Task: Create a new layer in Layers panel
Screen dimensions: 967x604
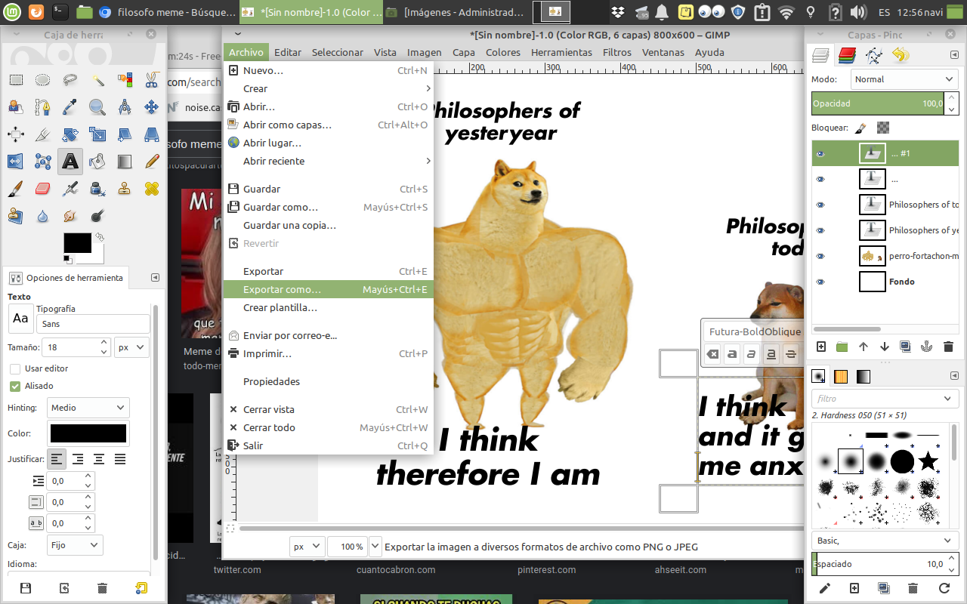Action: pos(821,347)
